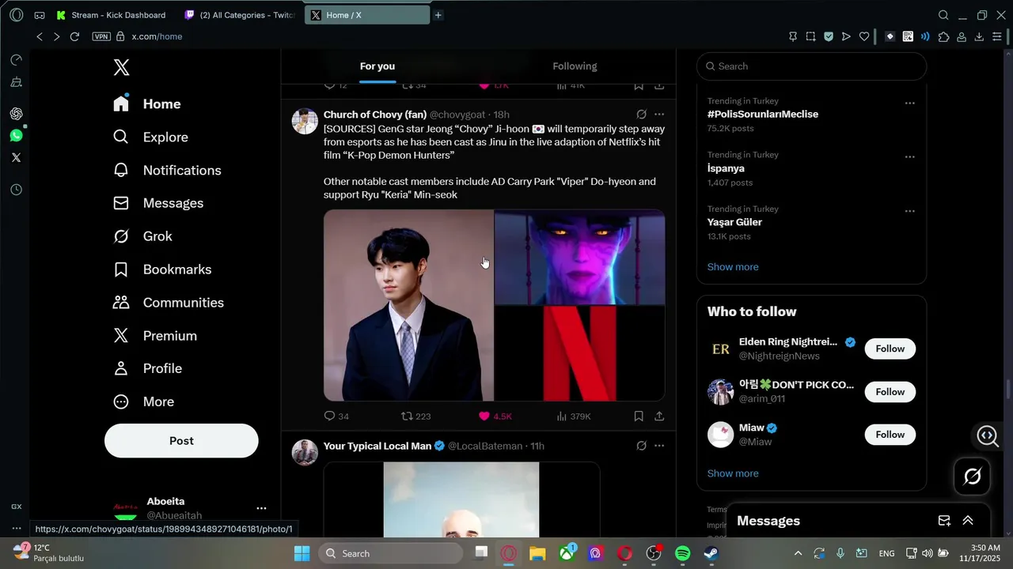Go back to previous page
The height and width of the screenshot is (569, 1013).
point(40,36)
